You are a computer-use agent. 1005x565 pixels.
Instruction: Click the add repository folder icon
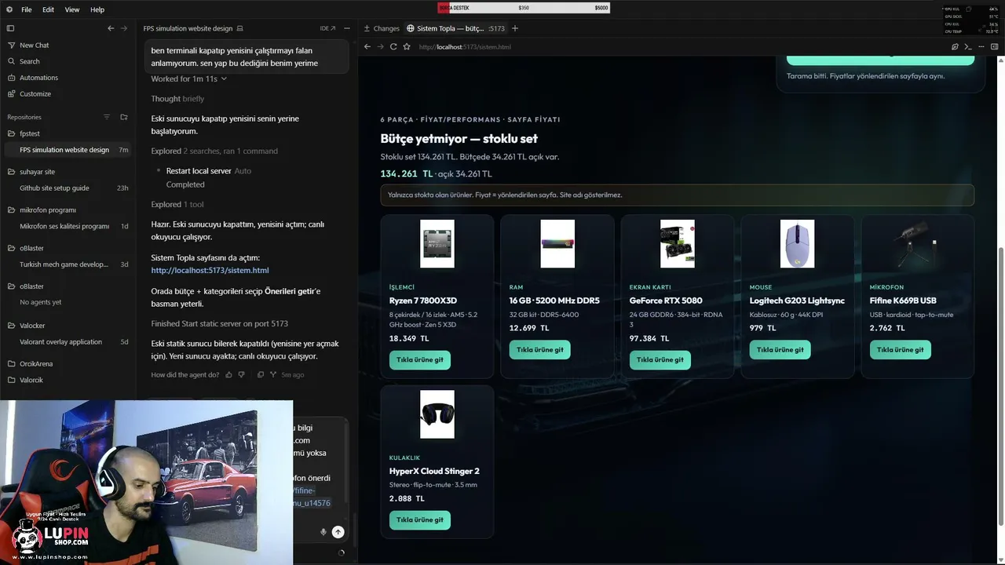coord(123,117)
